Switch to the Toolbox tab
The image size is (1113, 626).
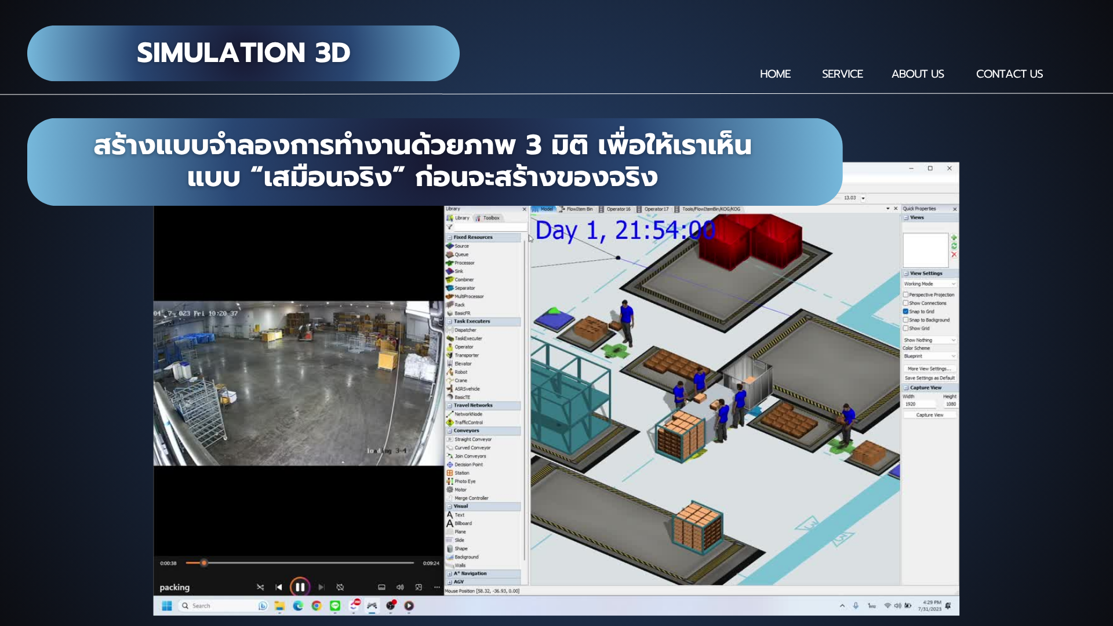click(488, 218)
